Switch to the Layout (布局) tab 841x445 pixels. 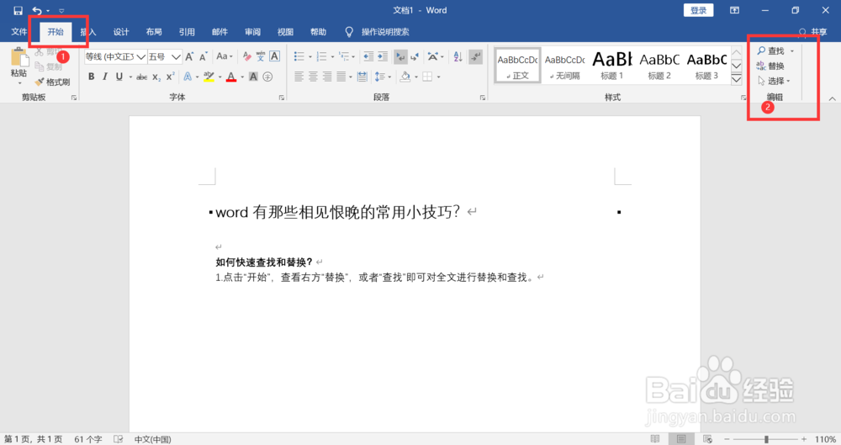(154, 32)
